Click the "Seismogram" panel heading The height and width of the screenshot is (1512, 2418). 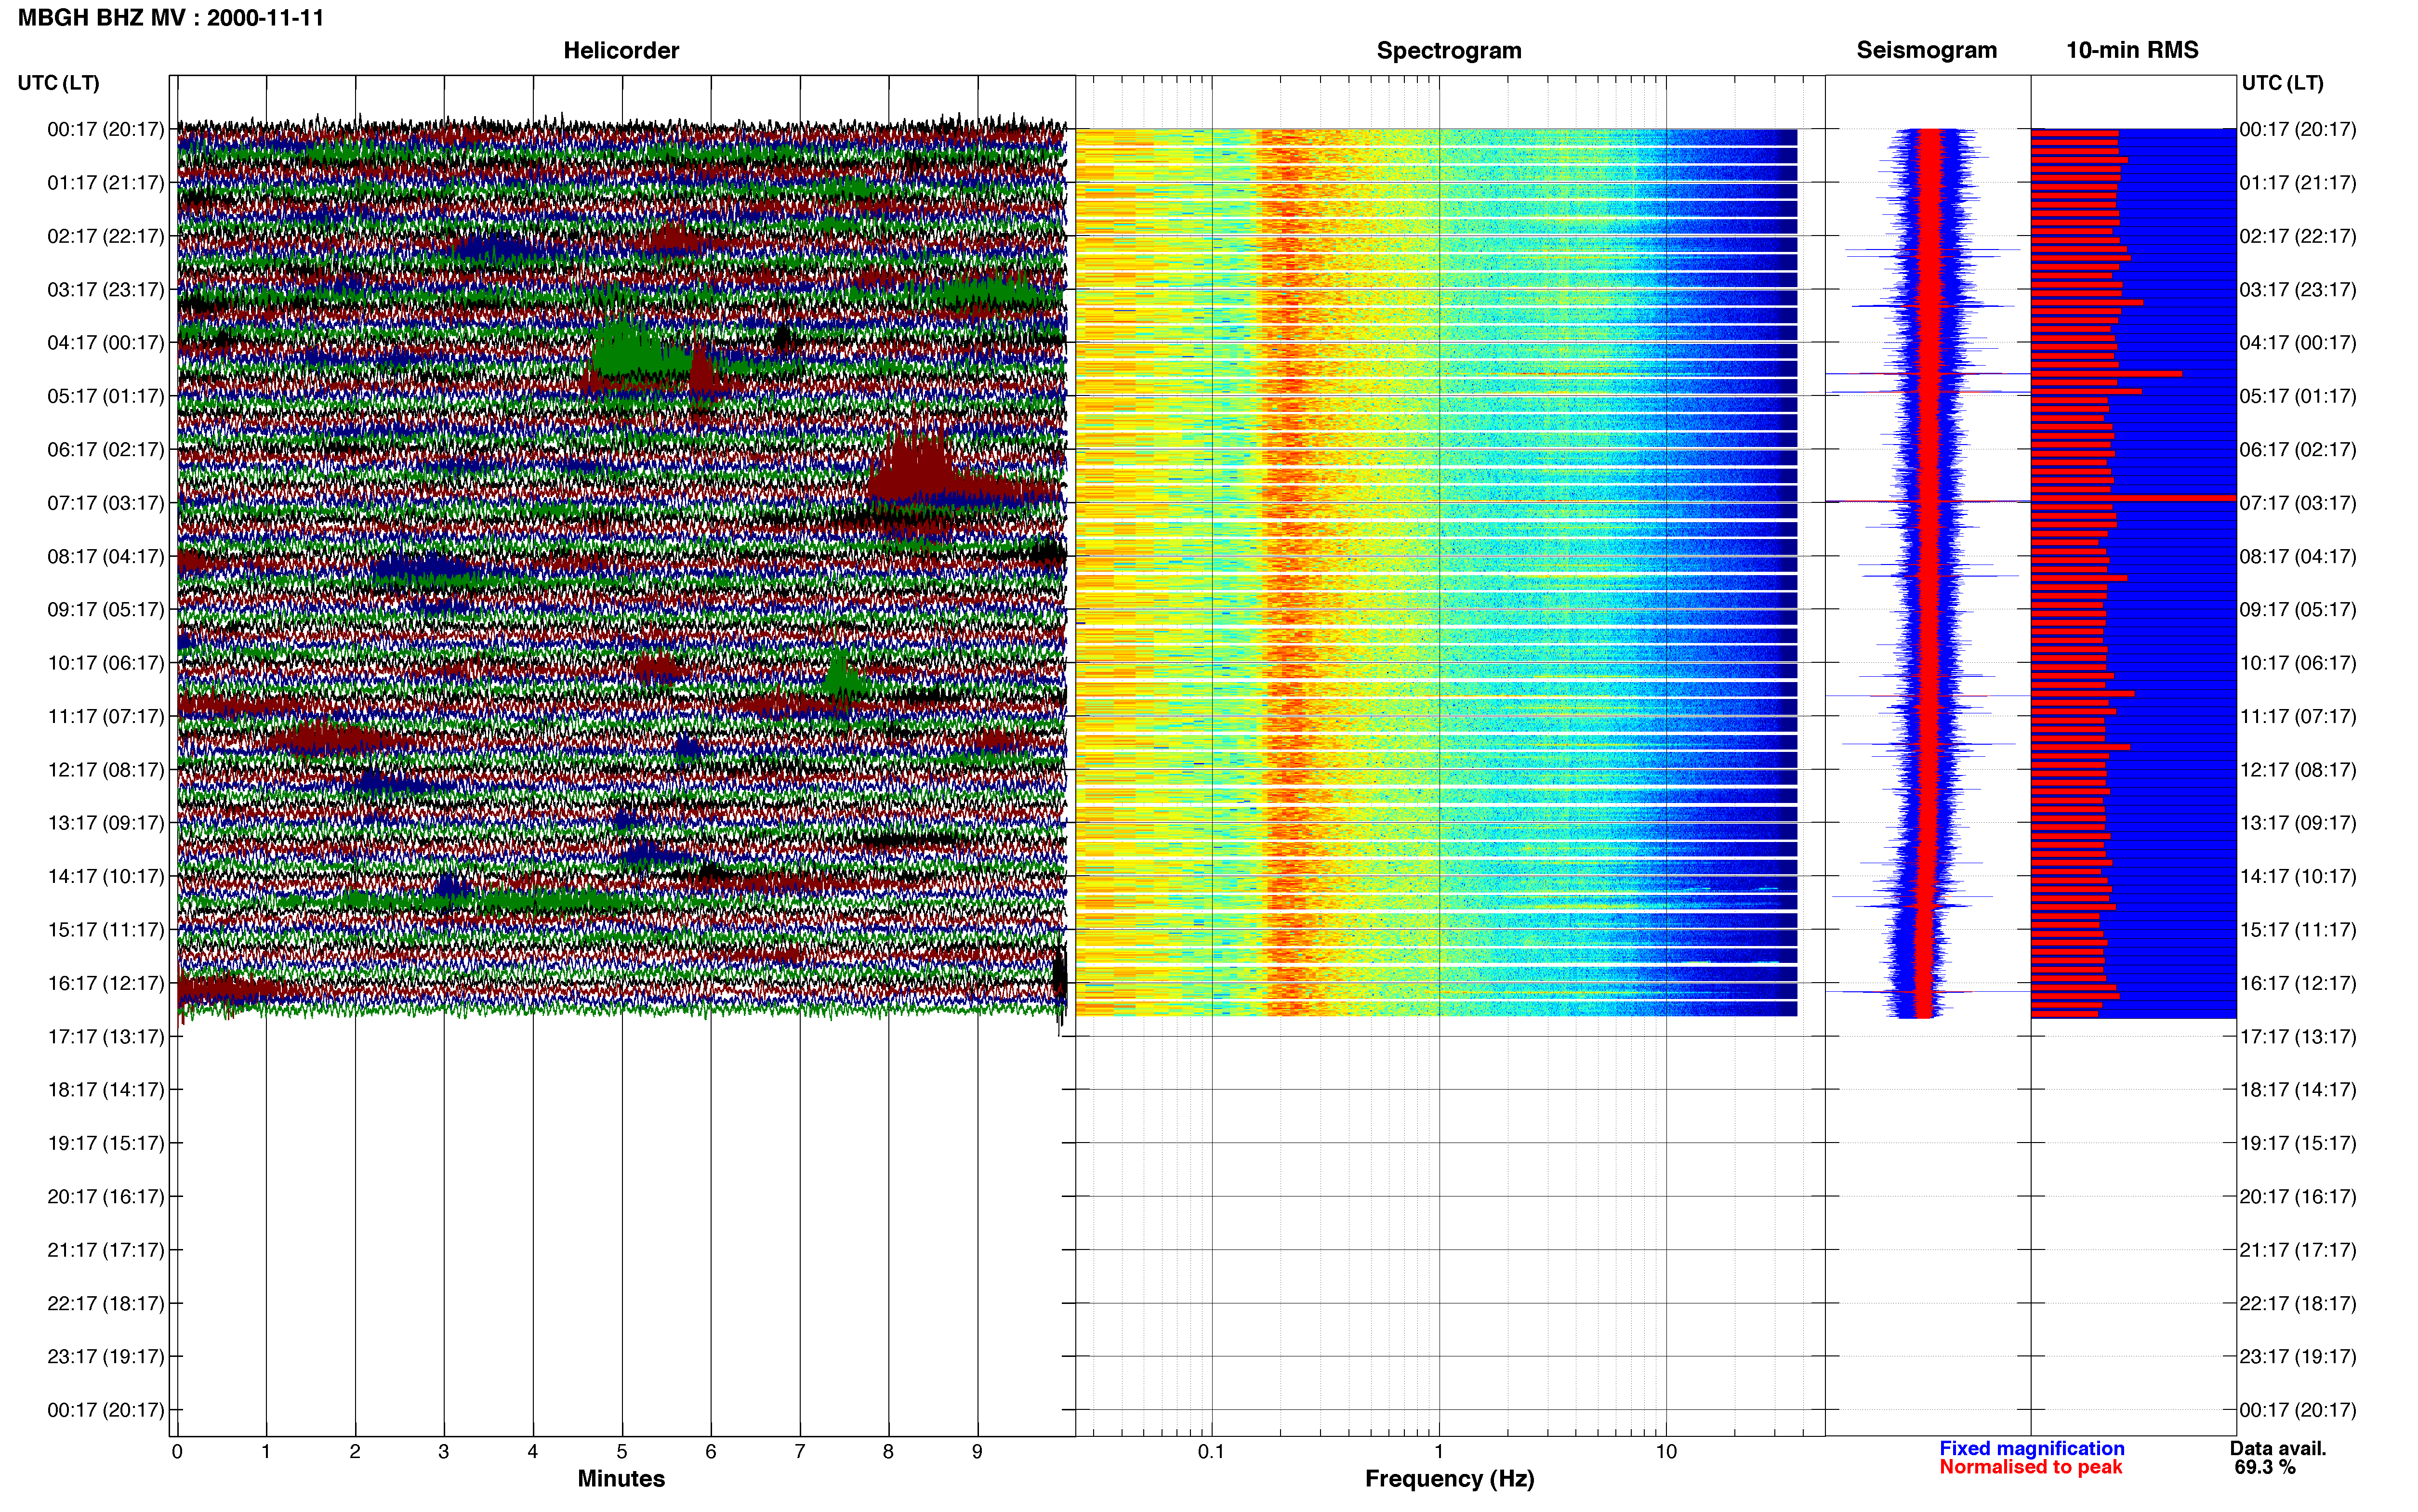(1927, 50)
